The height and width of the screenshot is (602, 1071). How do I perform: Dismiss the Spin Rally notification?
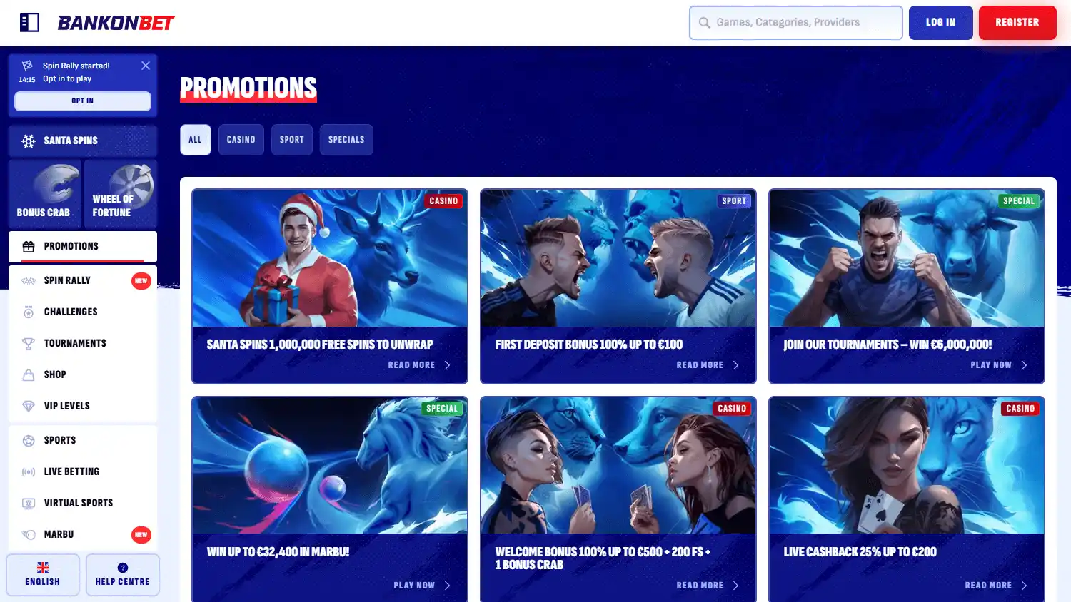pyautogui.click(x=146, y=66)
